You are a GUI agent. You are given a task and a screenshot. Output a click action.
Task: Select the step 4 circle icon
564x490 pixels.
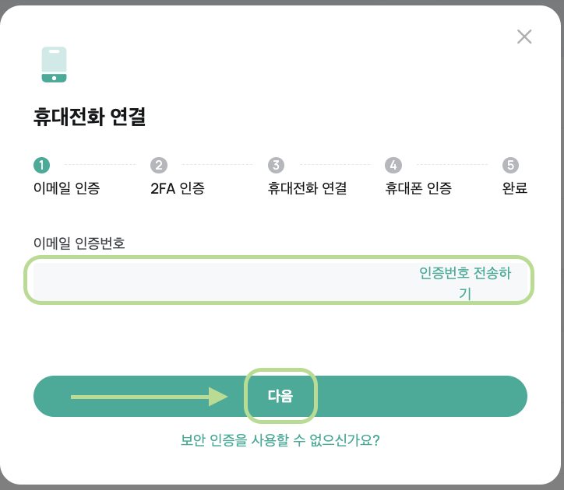click(393, 165)
